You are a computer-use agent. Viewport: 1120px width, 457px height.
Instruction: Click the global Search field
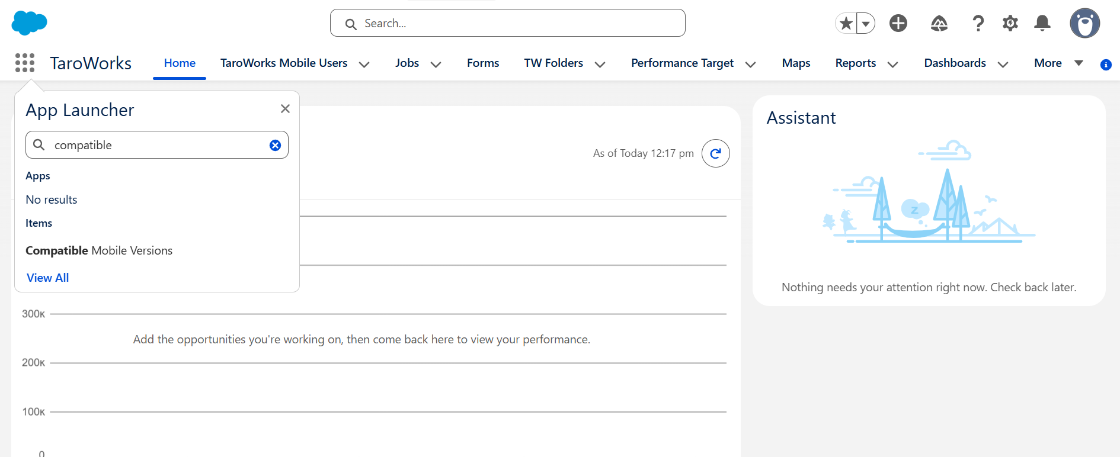[x=508, y=23]
